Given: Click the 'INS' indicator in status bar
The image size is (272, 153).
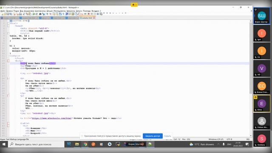Looking at the screenshot, I should coord(248,139).
